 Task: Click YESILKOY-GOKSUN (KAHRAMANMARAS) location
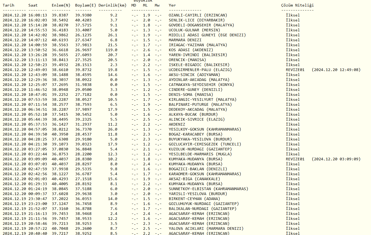click(205, 129)
